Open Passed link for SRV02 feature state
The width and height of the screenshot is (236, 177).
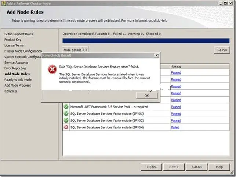point(176,120)
